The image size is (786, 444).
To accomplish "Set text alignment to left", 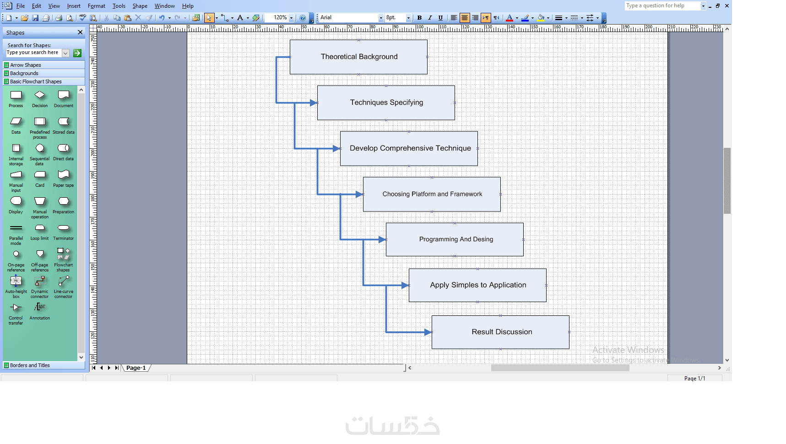I will coord(454,18).
